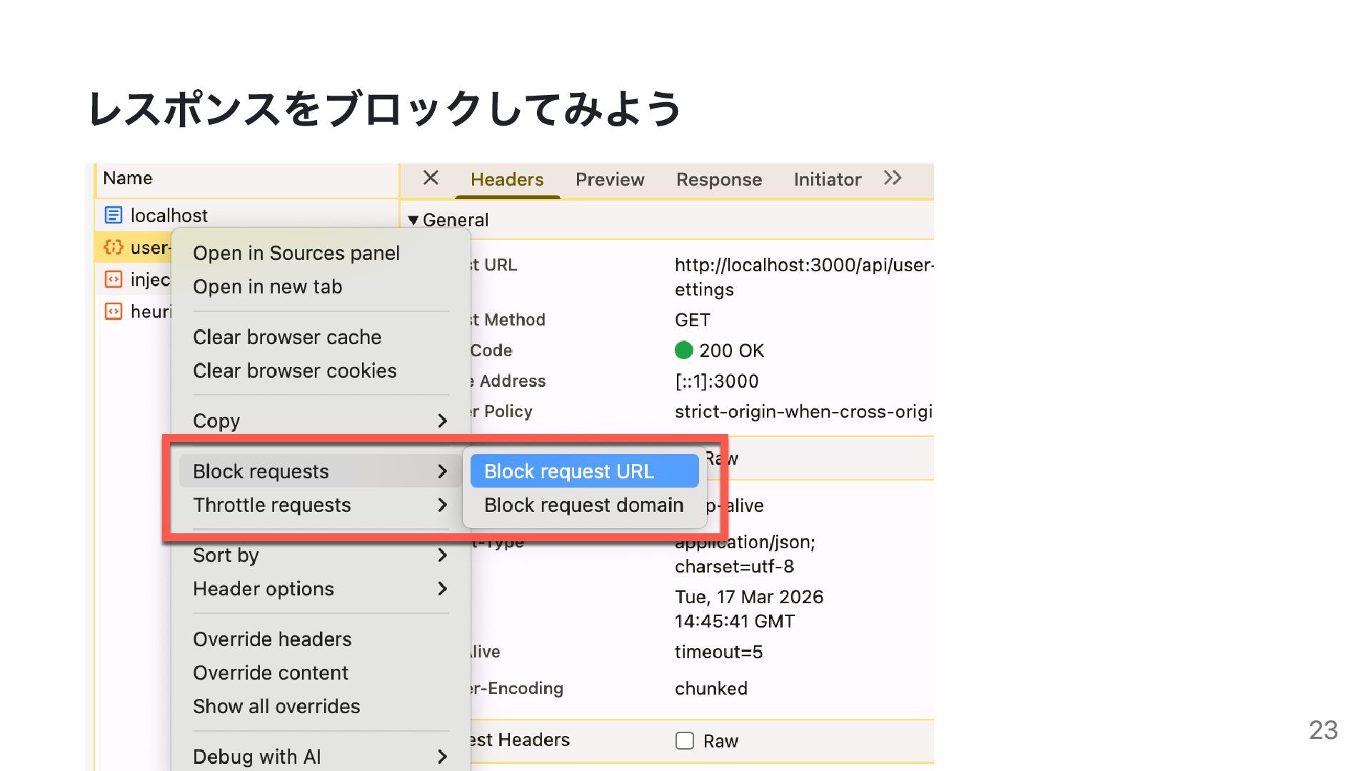
Task: Collapse the General section triangle
Action: pyautogui.click(x=413, y=220)
